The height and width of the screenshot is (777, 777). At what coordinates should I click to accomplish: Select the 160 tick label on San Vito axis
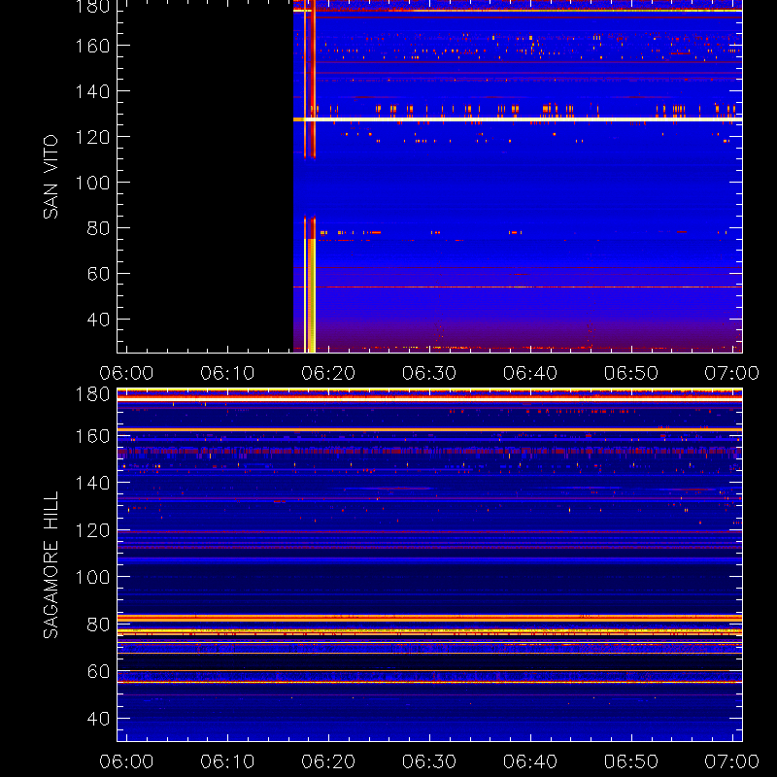92,46
